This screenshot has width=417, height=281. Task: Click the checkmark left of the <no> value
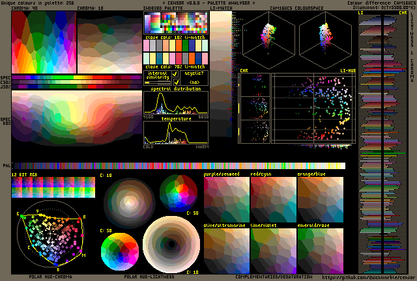[x=176, y=83]
